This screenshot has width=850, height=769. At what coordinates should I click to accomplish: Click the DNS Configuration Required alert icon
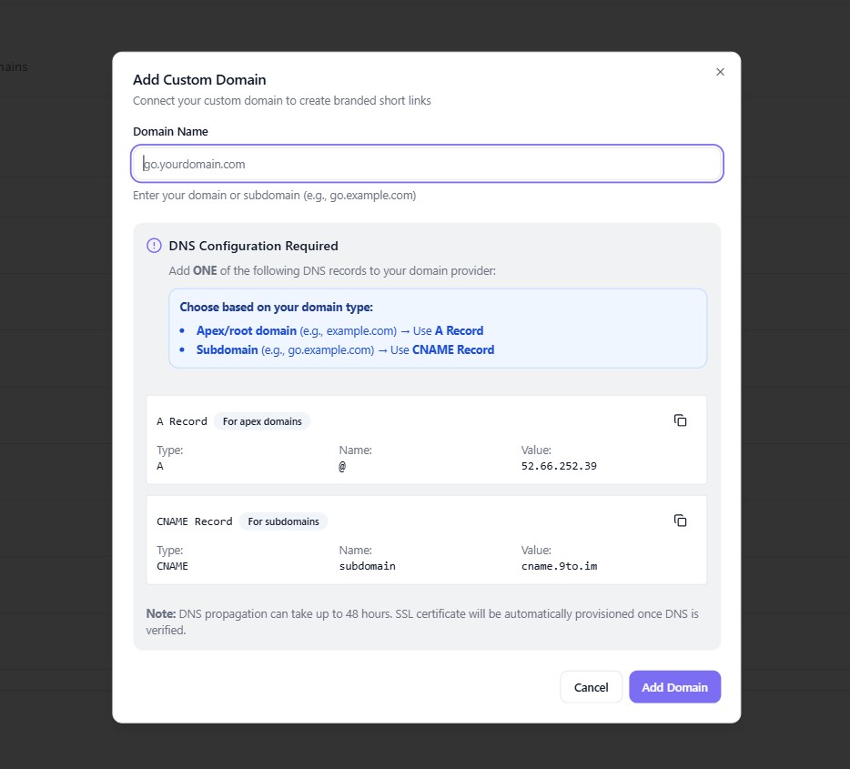pyautogui.click(x=154, y=246)
